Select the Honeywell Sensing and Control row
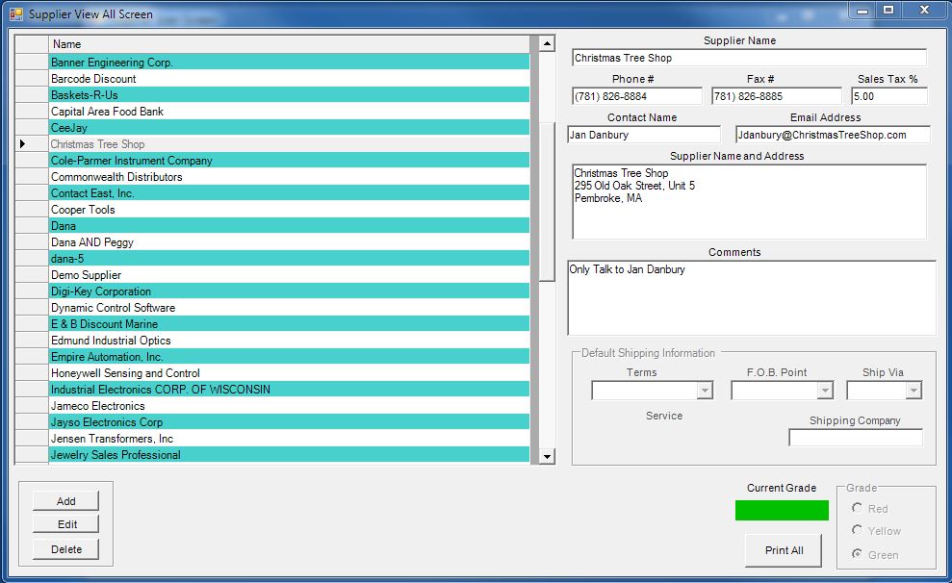Viewport: 952px width, 583px height. 289,373
